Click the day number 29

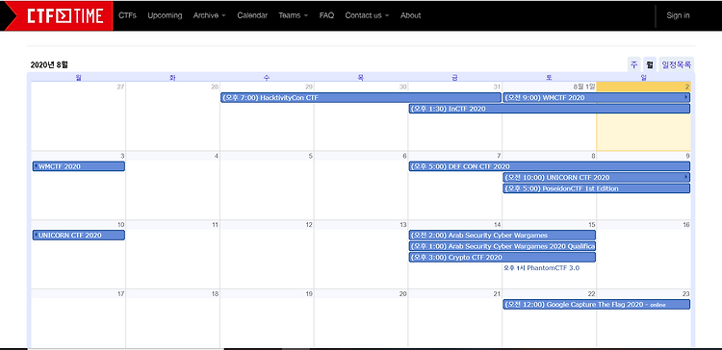309,87
